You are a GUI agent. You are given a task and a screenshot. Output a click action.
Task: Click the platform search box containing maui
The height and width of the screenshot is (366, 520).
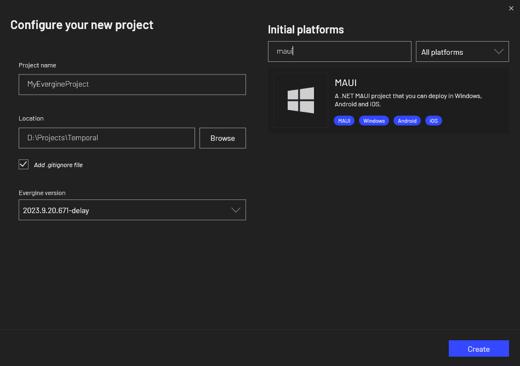pyautogui.click(x=340, y=52)
